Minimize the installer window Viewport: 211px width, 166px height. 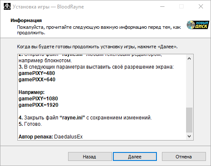pyautogui.click(x=162, y=6)
